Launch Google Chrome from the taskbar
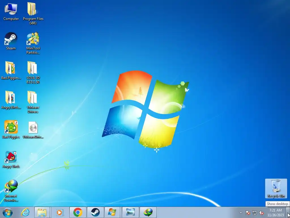This screenshot has height=218, width=290. tap(78, 212)
